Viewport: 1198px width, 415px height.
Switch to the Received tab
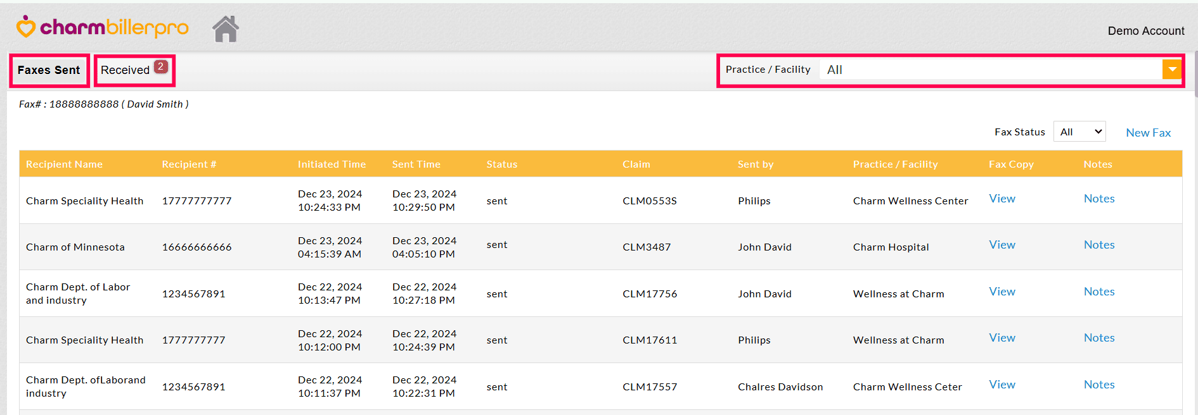point(125,70)
